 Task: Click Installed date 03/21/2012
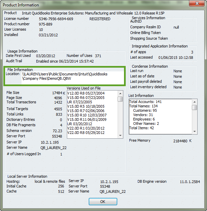[x=48, y=35]
